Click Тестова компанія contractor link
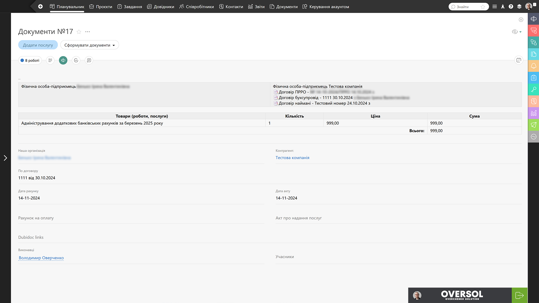Image resolution: width=539 pixels, height=303 pixels. coord(293,158)
